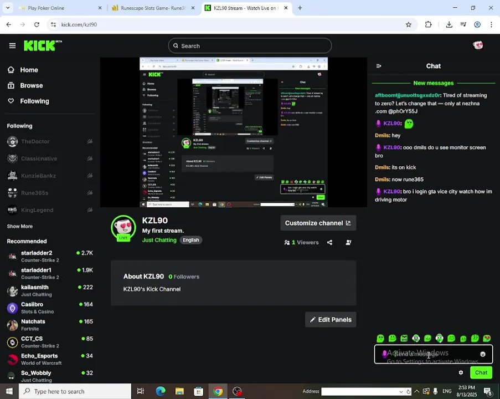Open Classicnative in Following list

(x=50, y=158)
